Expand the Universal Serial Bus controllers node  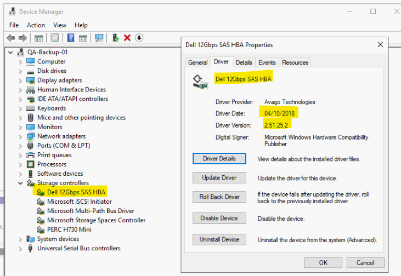pos(21,248)
